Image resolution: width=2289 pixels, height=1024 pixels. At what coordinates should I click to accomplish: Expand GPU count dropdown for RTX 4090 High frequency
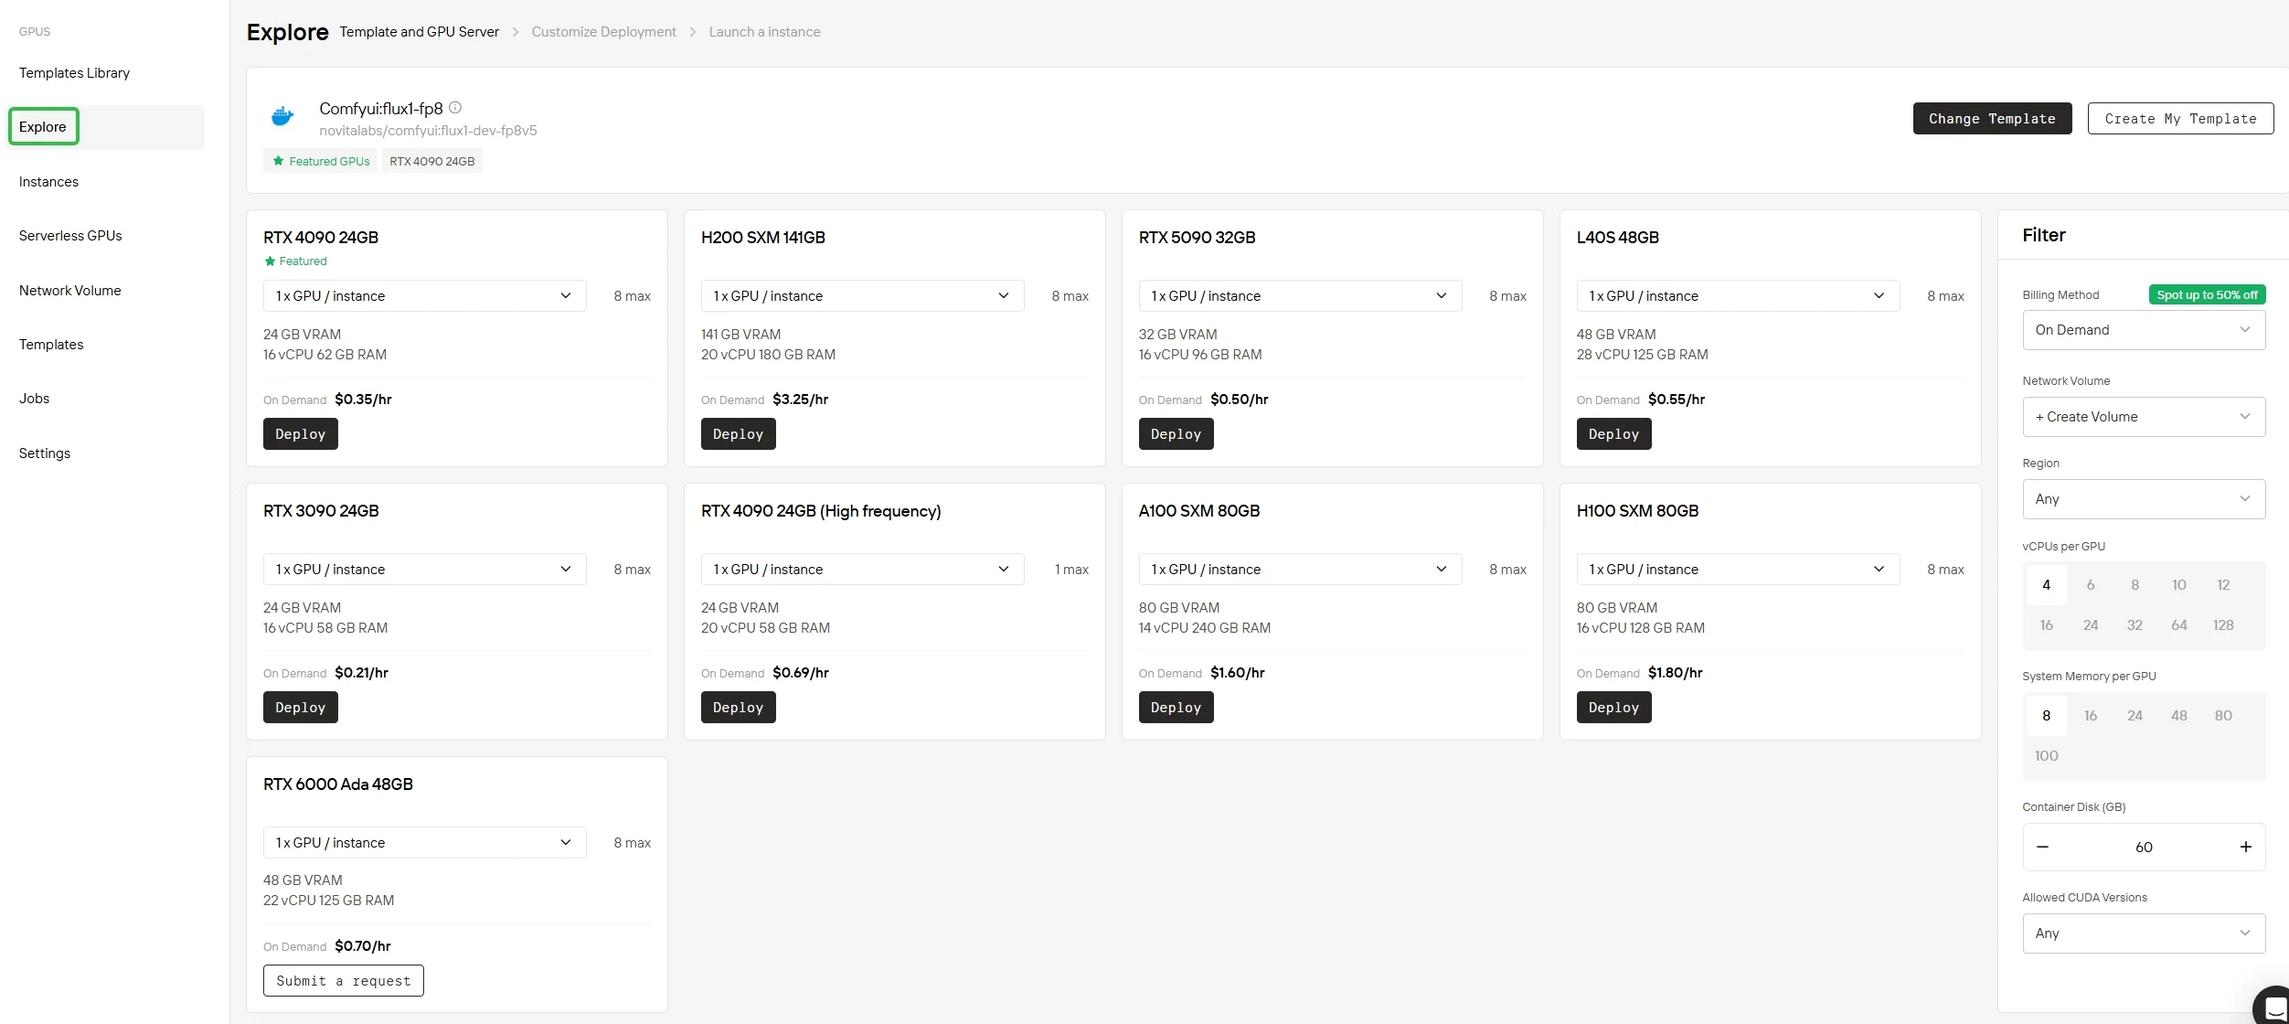(863, 570)
